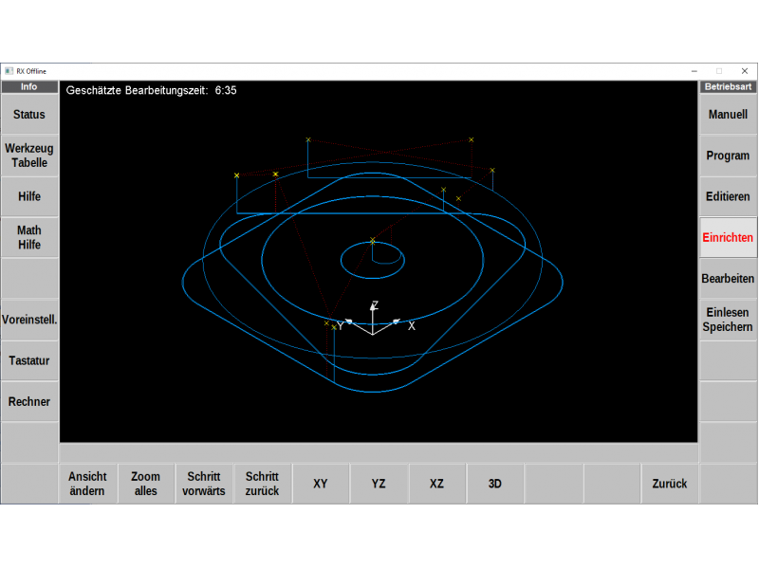The width and height of the screenshot is (759, 569).
Task: Select the XY view
Action: pyautogui.click(x=321, y=484)
